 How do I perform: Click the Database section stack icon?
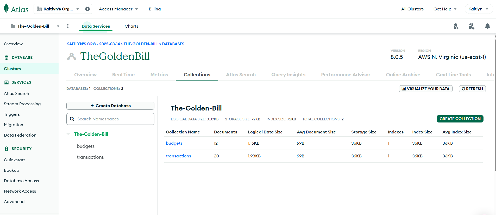(x=7, y=58)
